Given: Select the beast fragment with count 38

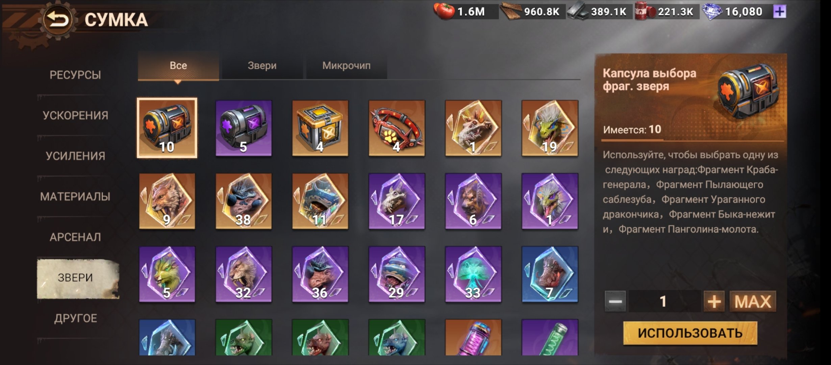Looking at the screenshot, I should pyautogui.click(x=244, y=201).
